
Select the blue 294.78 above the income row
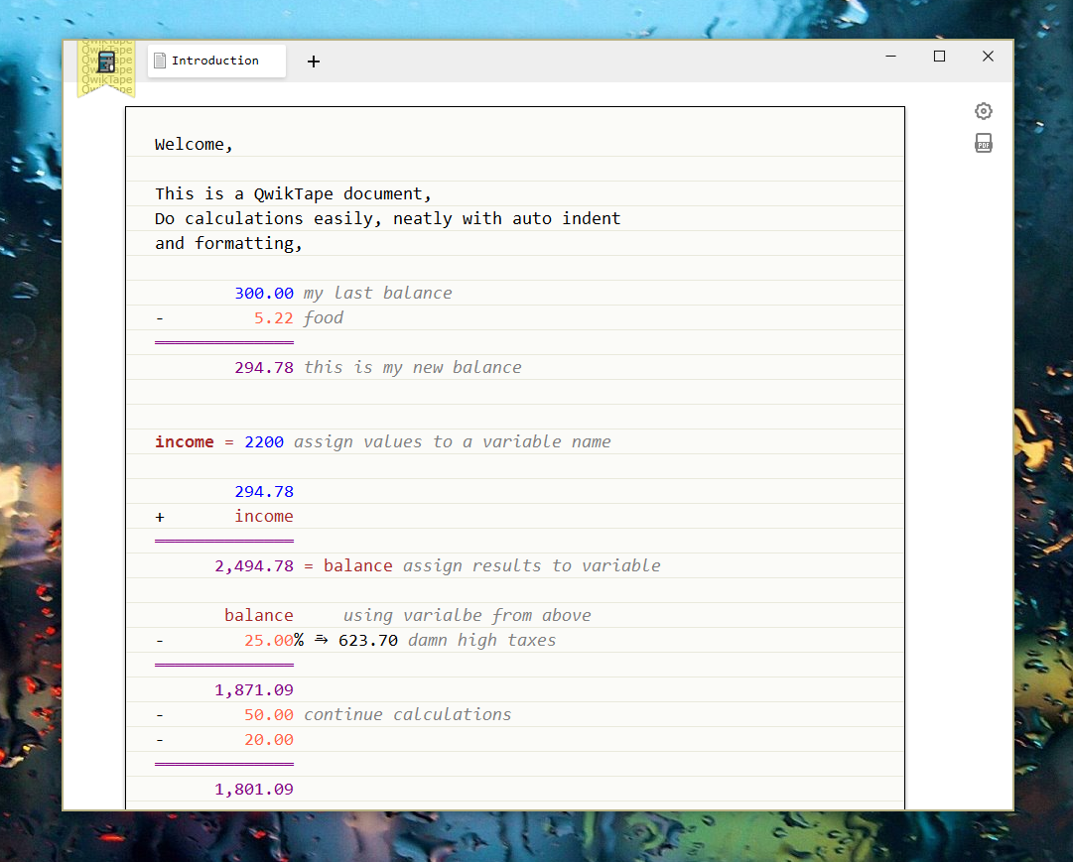pos(264,491)
